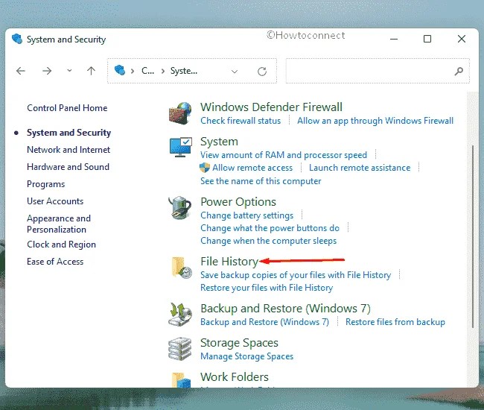Open File History heading

point(229,262)
